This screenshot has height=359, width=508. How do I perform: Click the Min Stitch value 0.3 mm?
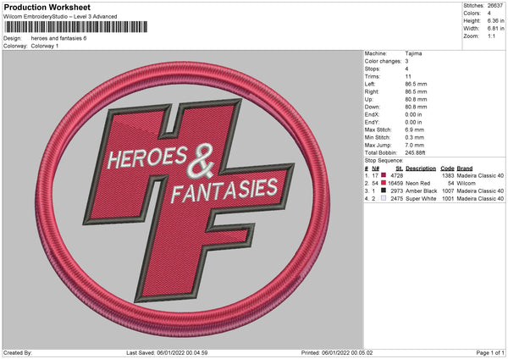pos(414,138)
